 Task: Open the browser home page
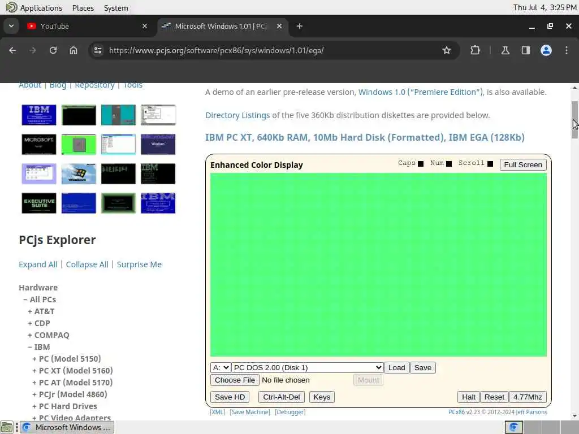(74, 50)
